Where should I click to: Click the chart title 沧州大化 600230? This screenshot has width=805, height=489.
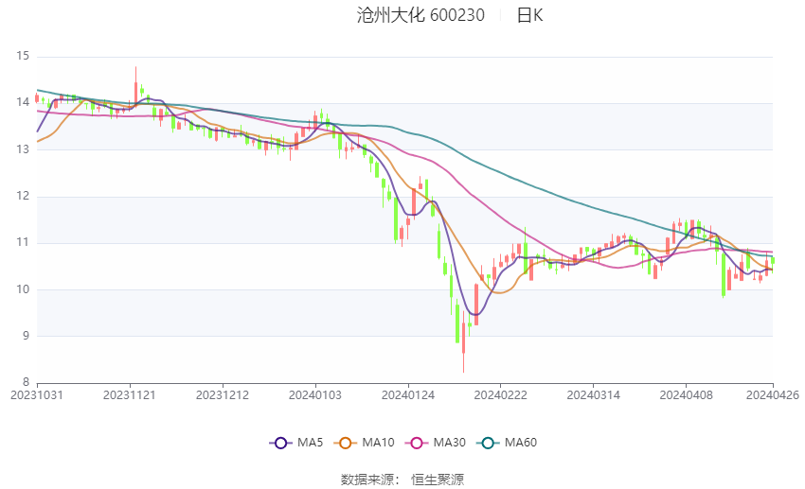coord(420,15)
